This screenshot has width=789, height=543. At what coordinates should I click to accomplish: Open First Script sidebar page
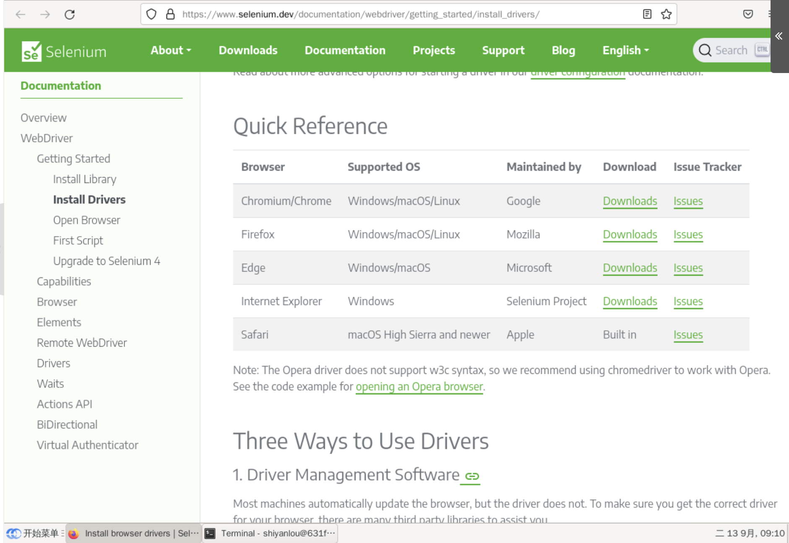point(78,240)
